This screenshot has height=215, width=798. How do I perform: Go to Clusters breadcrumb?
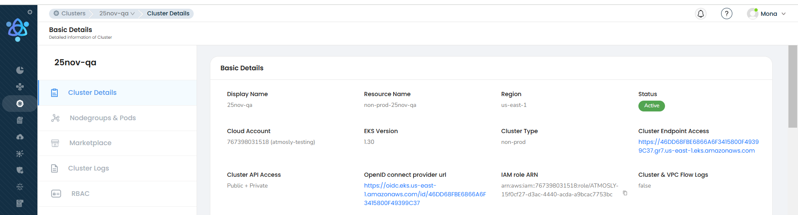click(69, 13)
